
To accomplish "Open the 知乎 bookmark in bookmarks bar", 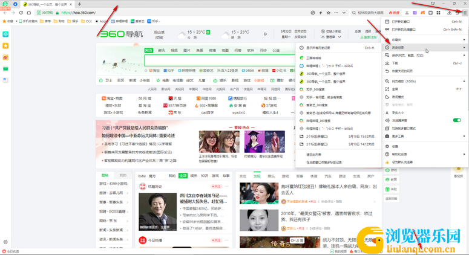I will (153, 21).
